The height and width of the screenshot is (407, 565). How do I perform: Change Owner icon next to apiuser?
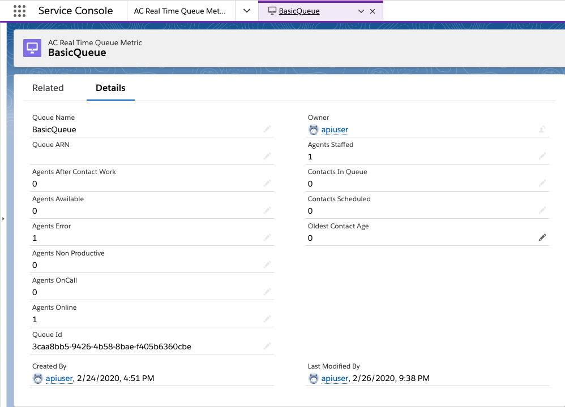coord(542,129)
